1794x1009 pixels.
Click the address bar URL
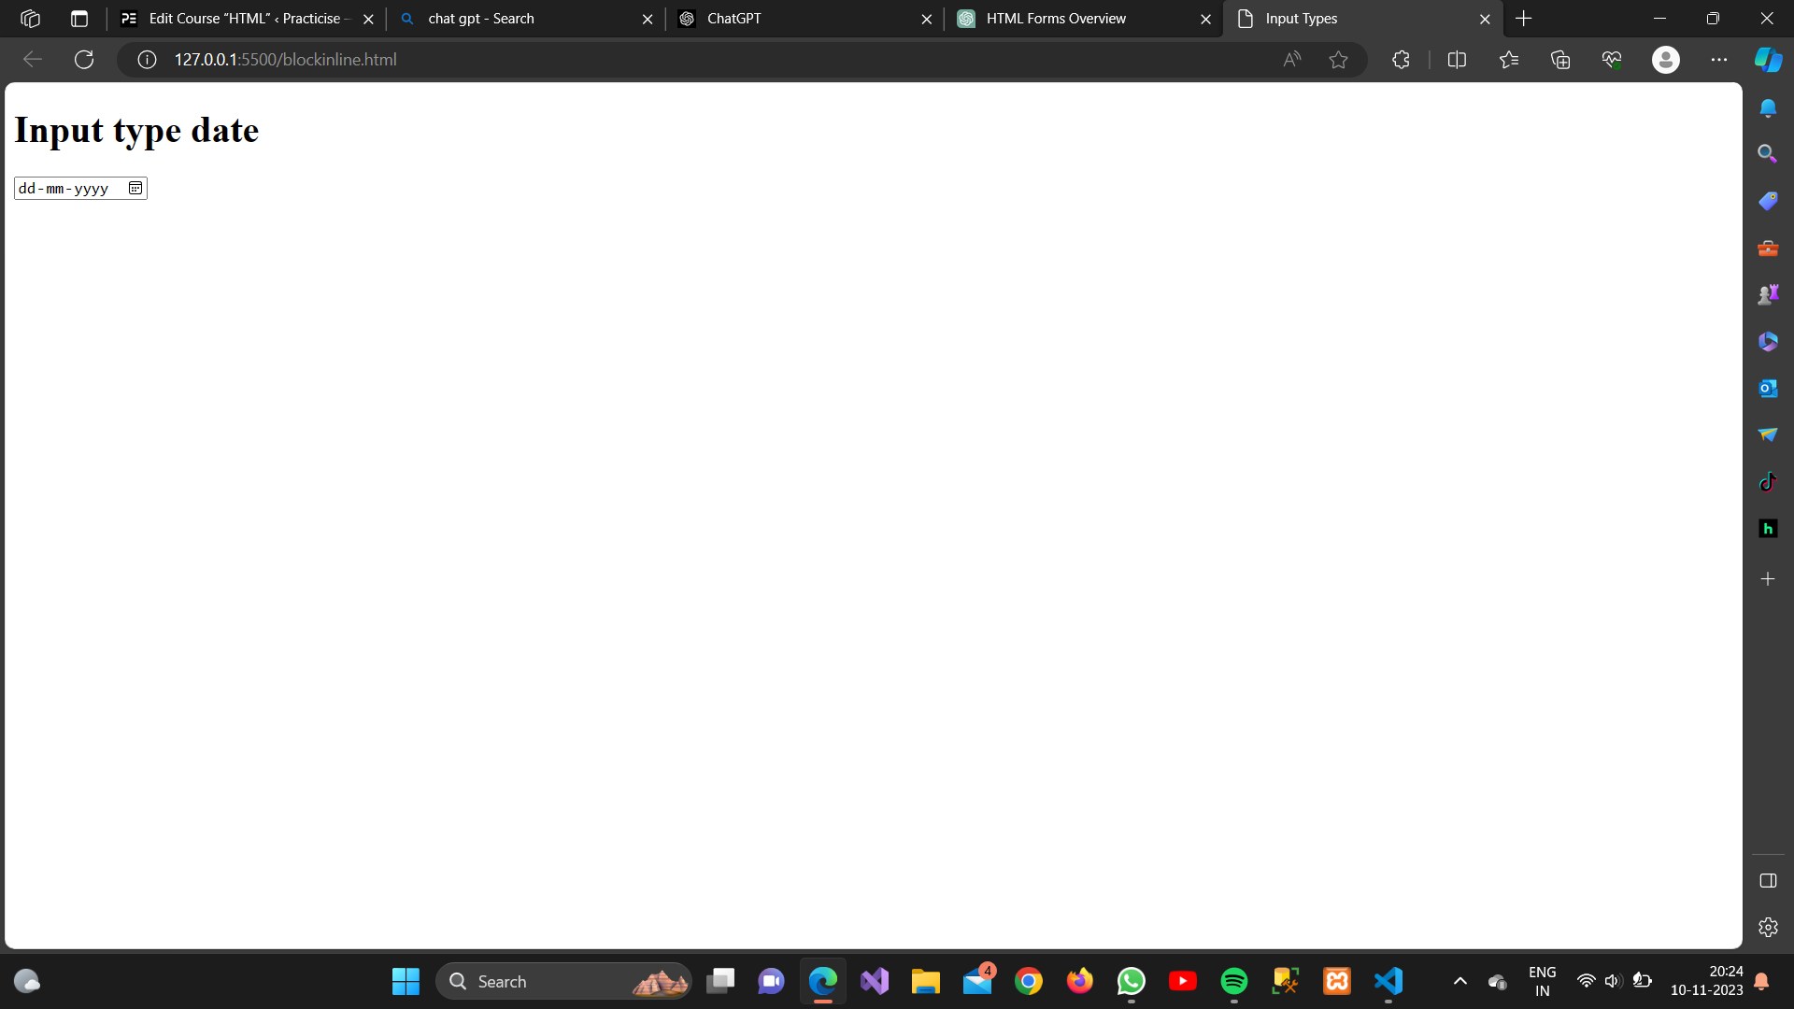tap(285, 60)
